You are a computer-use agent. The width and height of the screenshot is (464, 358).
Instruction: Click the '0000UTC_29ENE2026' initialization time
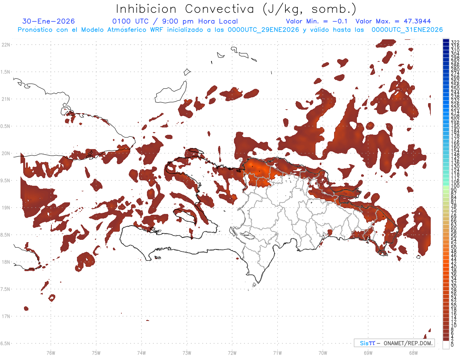point(263,30)
